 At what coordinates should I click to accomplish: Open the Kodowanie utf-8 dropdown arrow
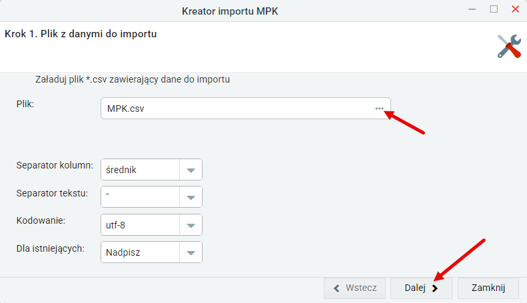(x=191, y=225)
